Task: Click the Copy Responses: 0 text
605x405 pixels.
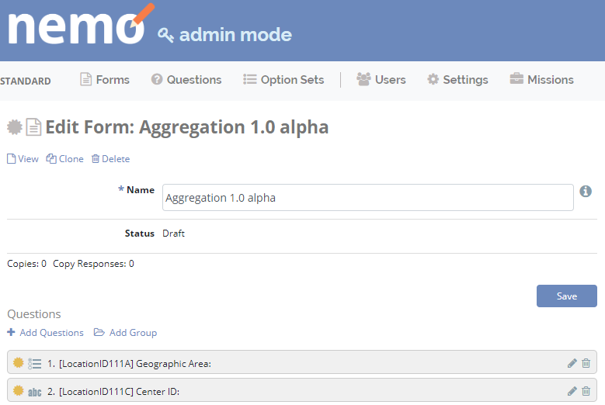Action: tap(93, 264)
